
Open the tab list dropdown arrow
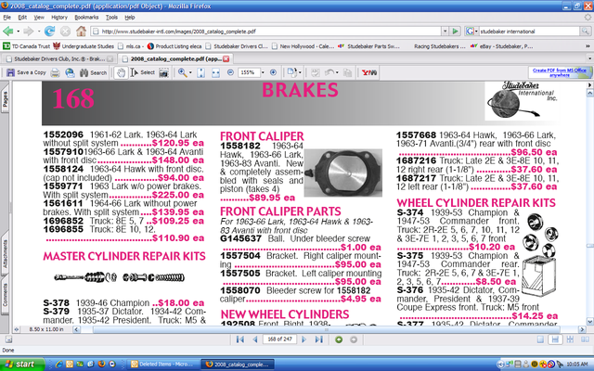589,58
